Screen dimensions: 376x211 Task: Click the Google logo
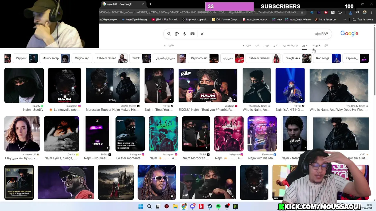click(349, 33)
